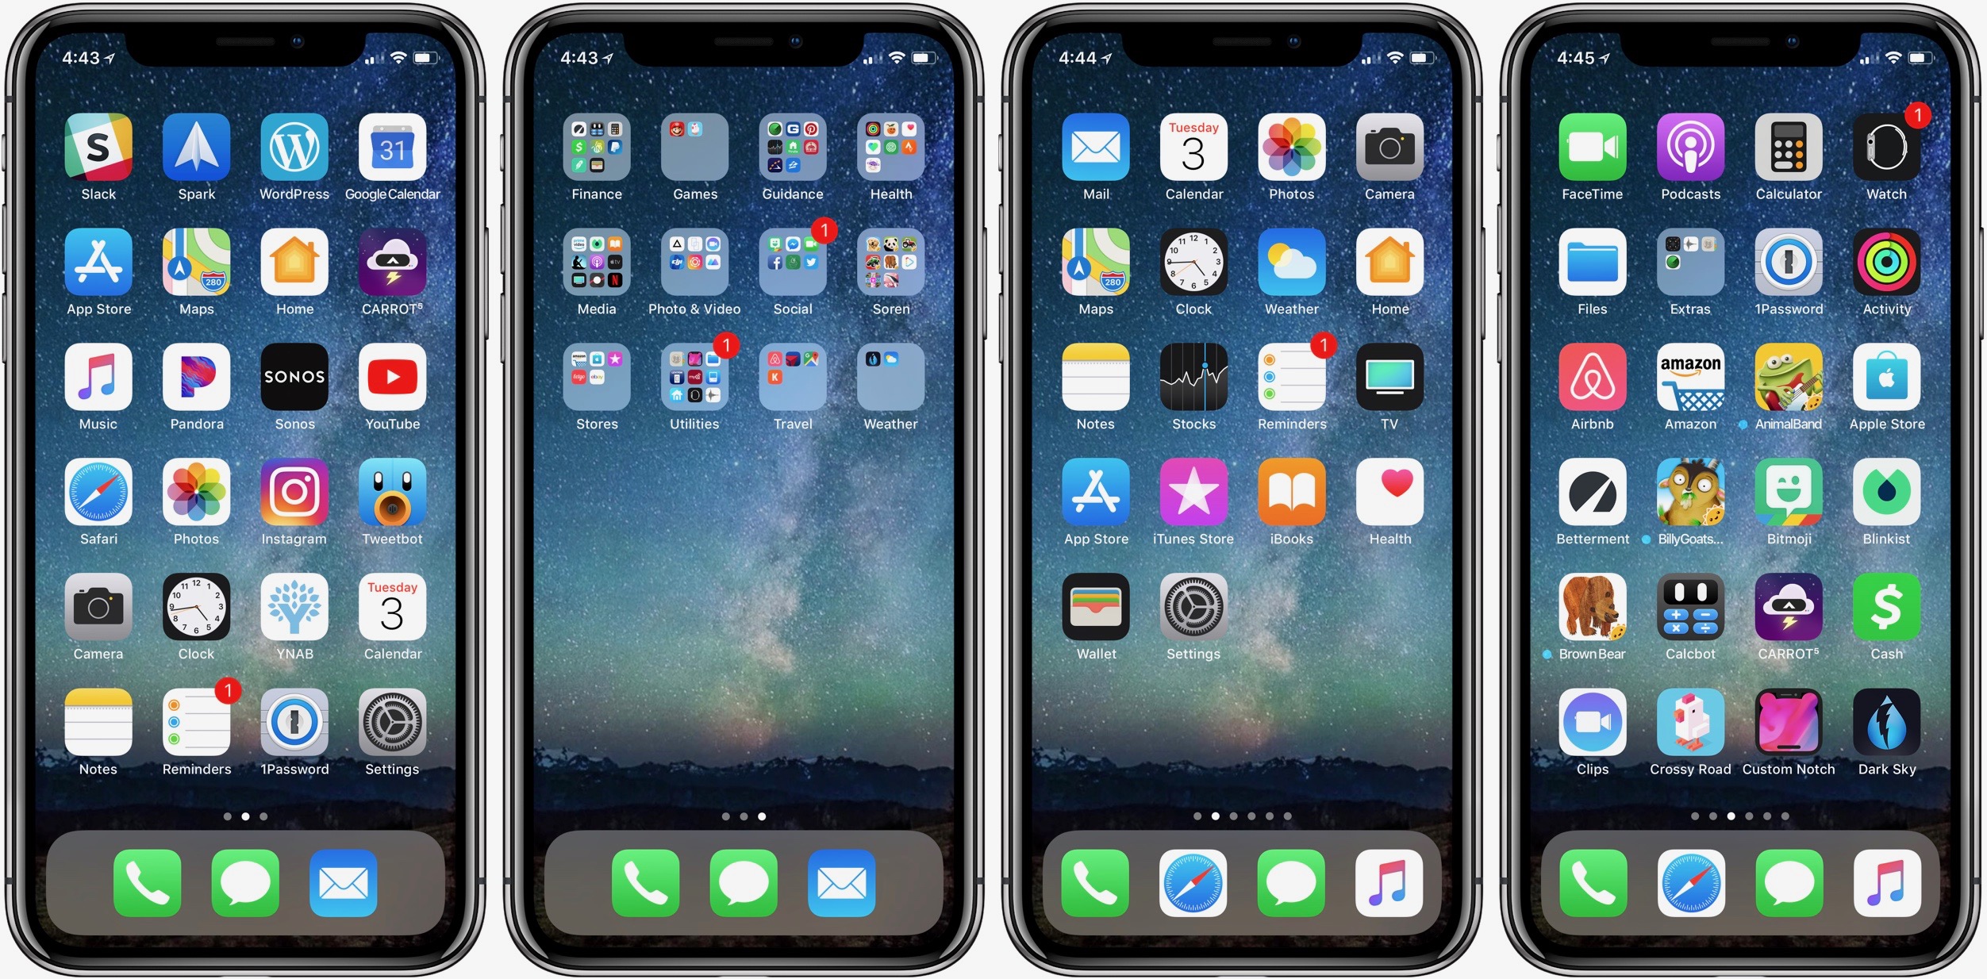Launch YNAB budgeting app
The width and height of the screenshot is (1987, 979).
tap(294, 626)
